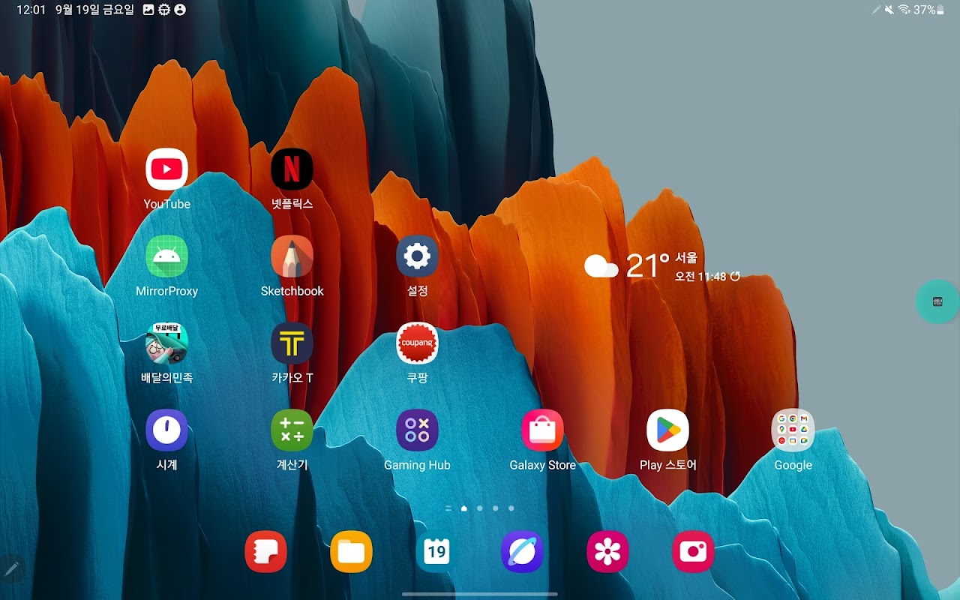Screen dimensions: 960x600
Task: Open Samsung Notes from the dock
Action: [265, 552]
